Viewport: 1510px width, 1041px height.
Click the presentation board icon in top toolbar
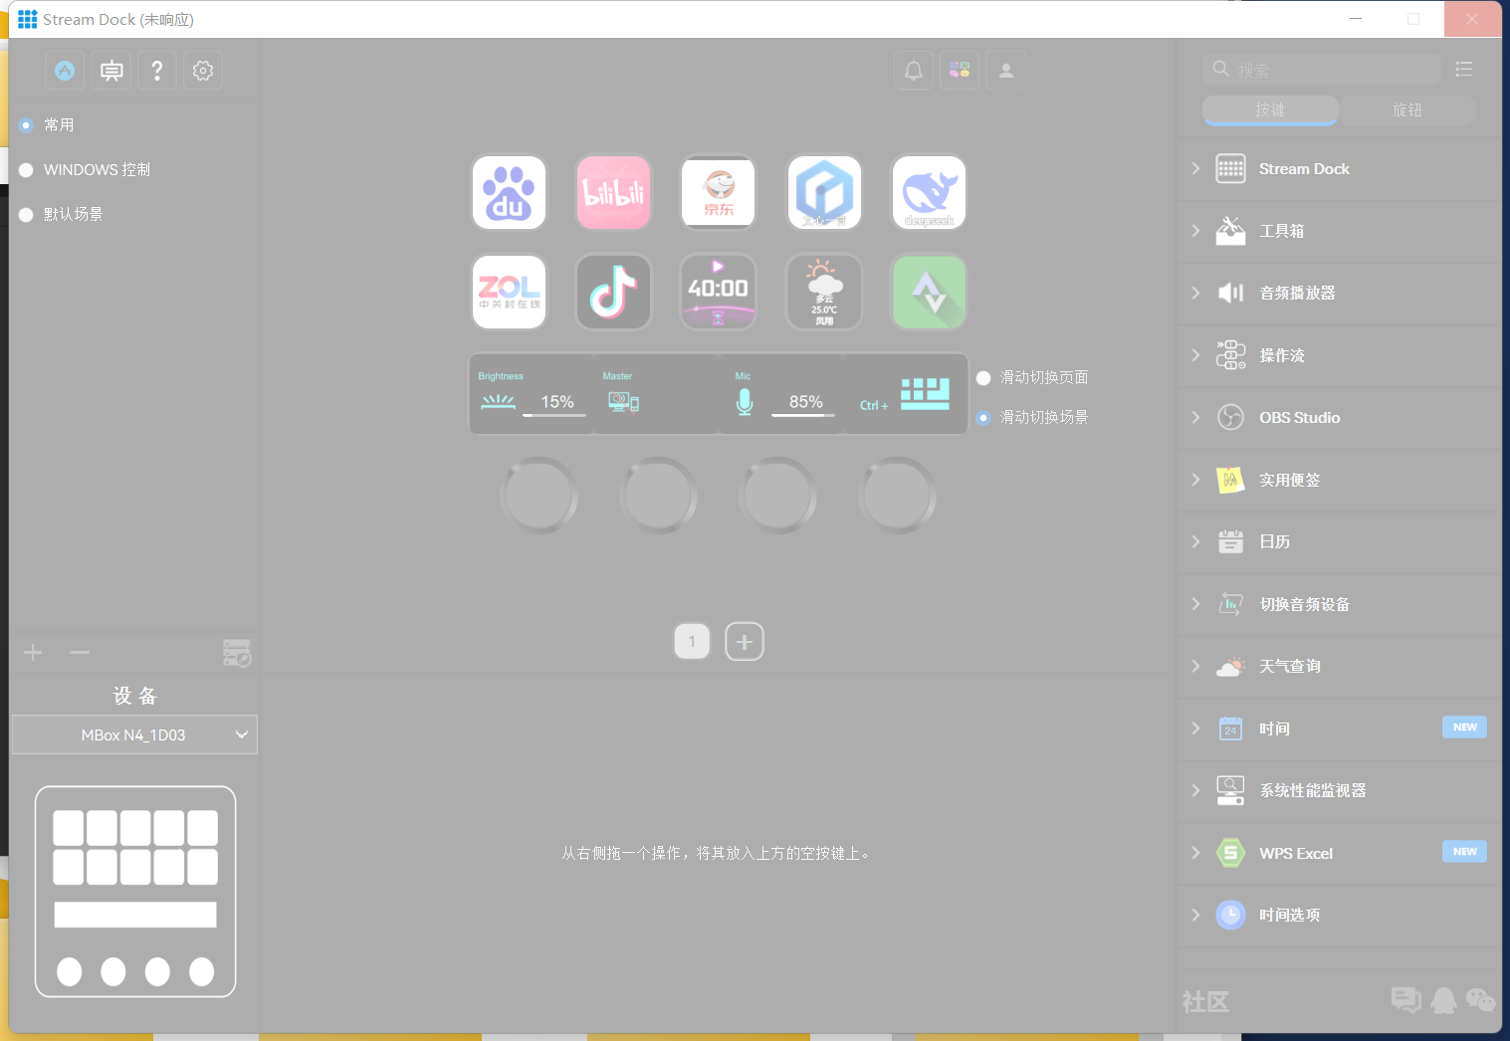[111, 71]
